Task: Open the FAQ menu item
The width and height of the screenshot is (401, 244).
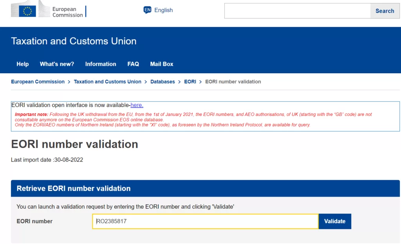Action: (133, 64)
